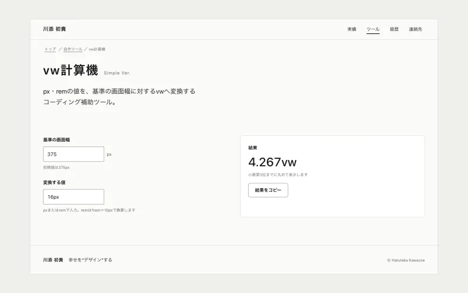468x293 pixels.
Task: Follow the トップ breadcrumb link
Action: 50,49
